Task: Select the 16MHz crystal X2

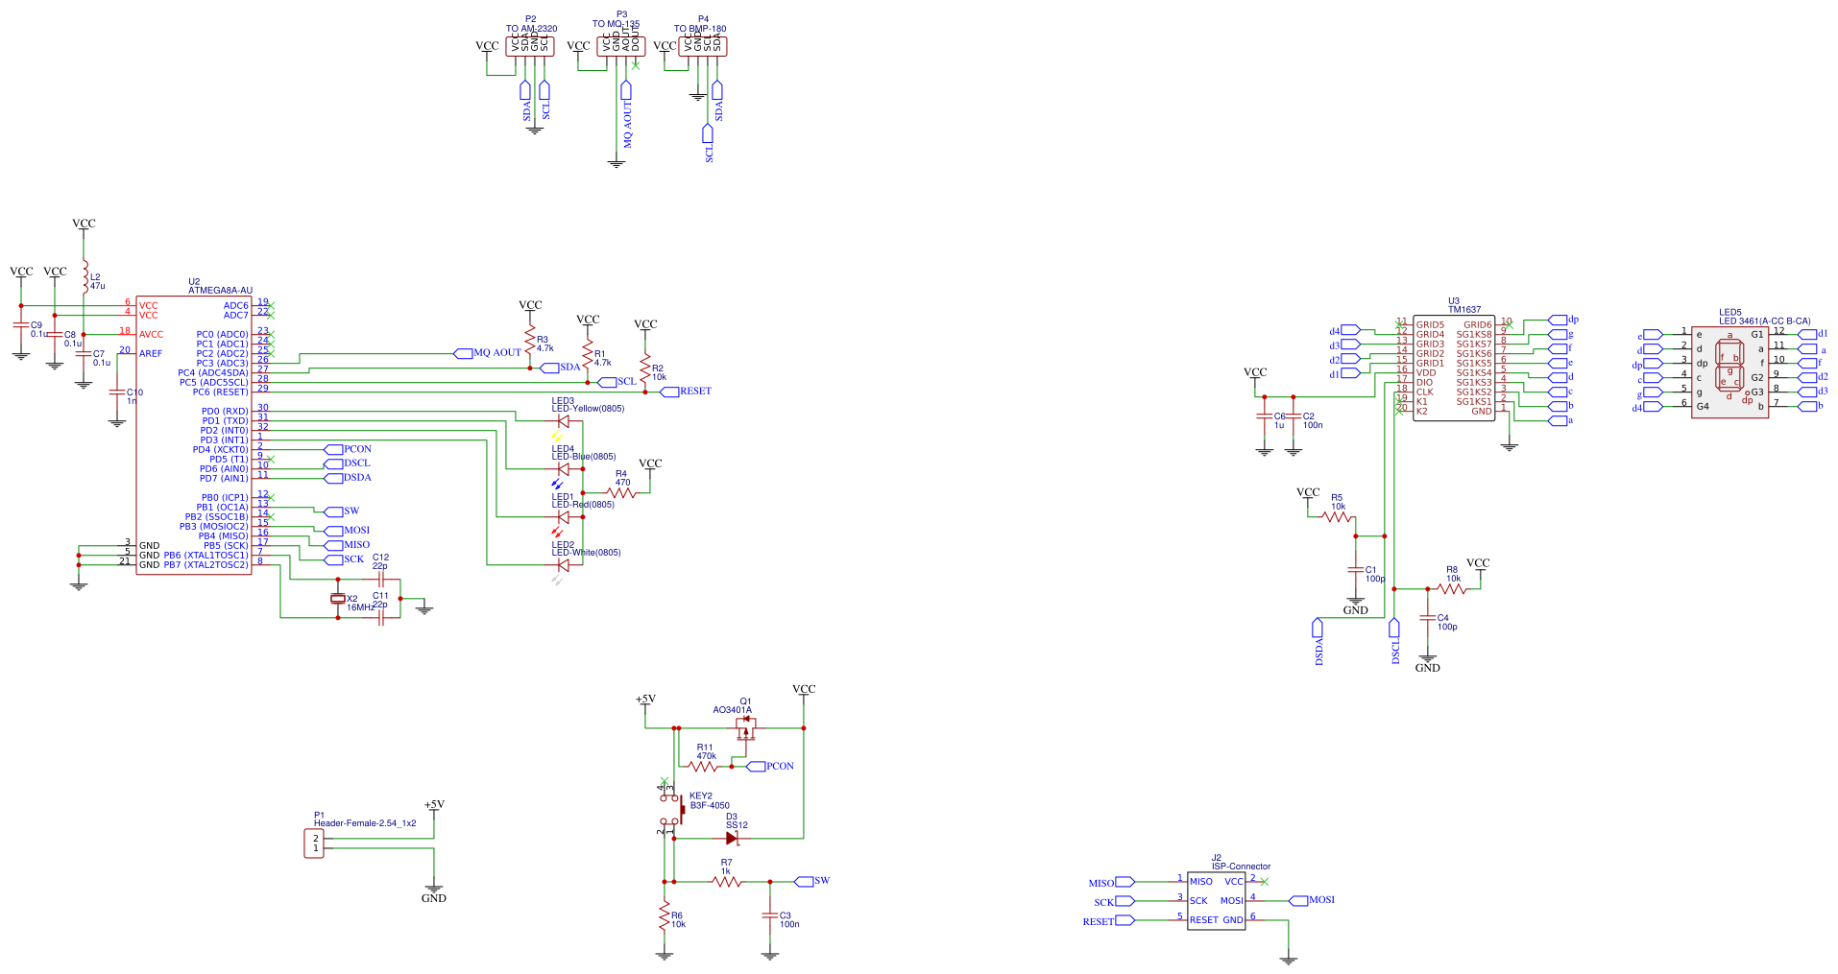Action: [x=337, y=599]
